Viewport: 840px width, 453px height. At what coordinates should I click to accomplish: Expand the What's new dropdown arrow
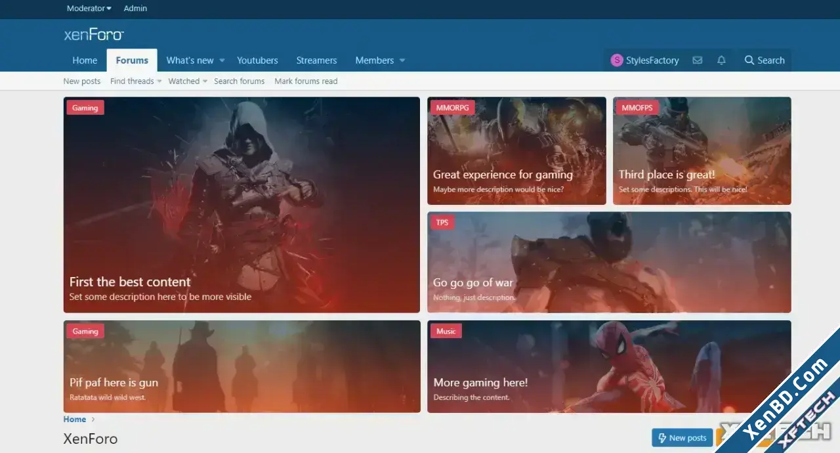222,60
